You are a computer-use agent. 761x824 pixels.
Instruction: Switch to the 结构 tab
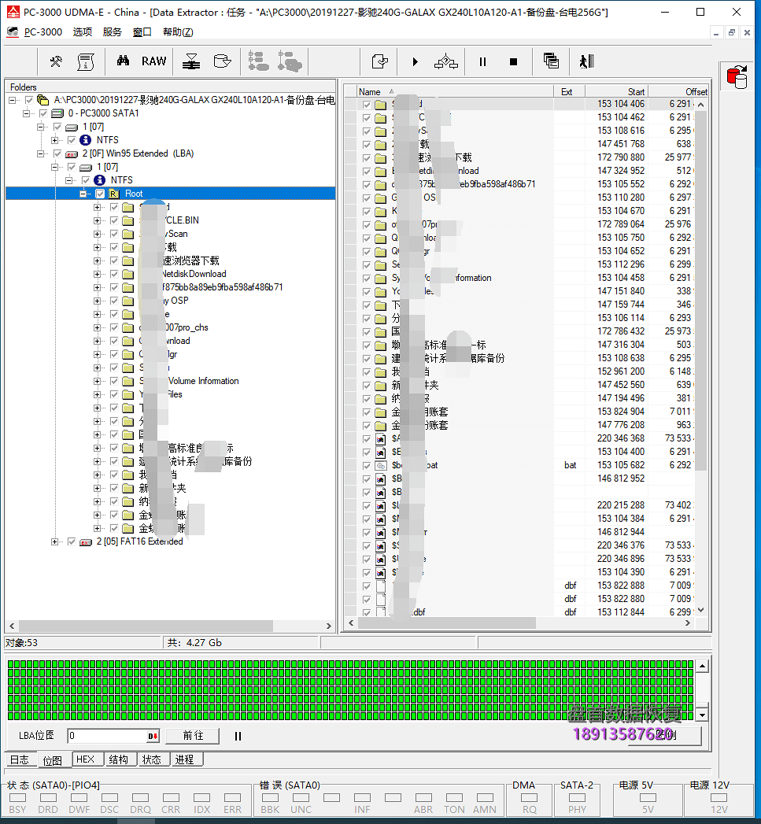click(119, 759)
